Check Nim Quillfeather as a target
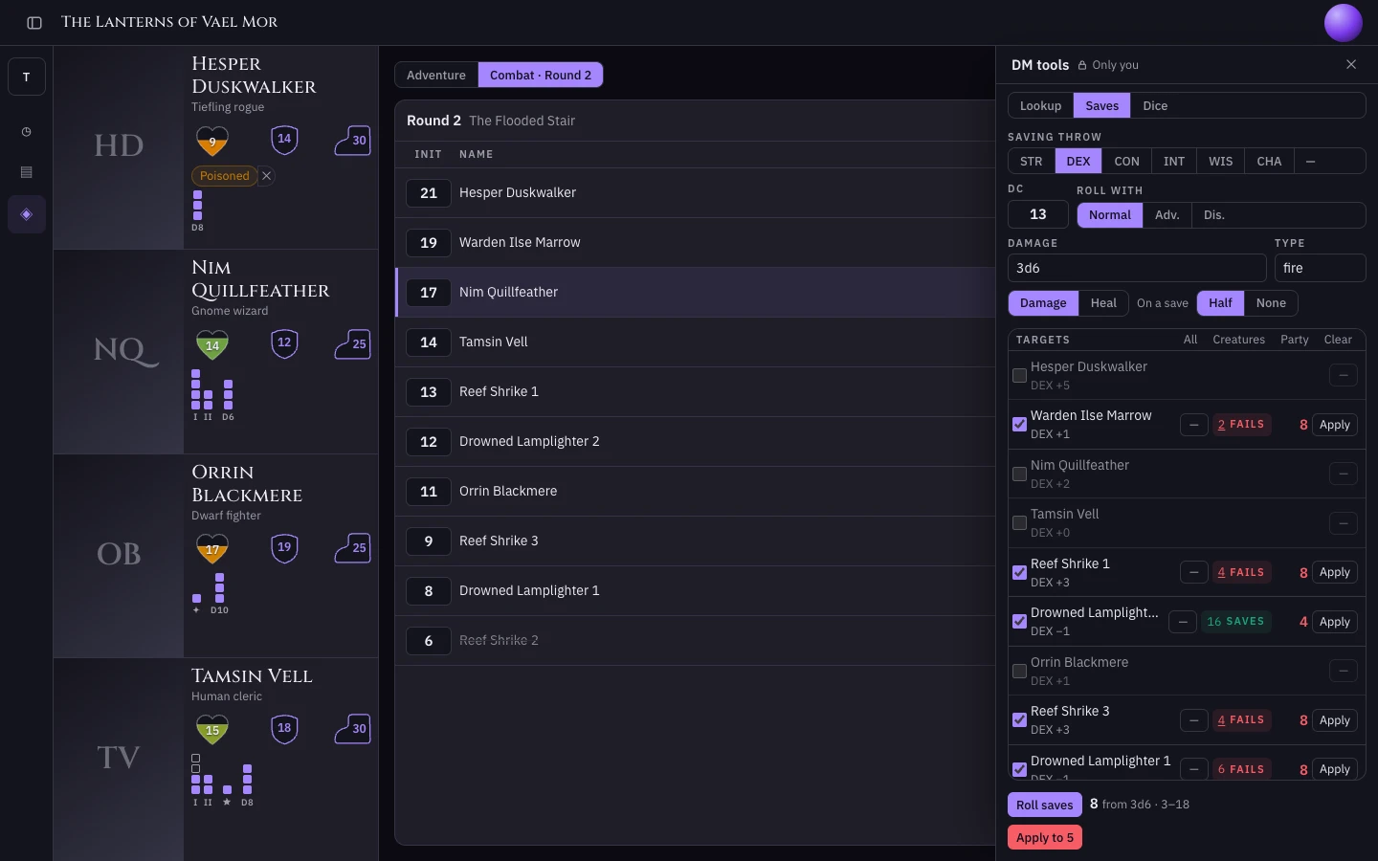The height and width of the screenshot is (861, 1378). [1019, 475]
